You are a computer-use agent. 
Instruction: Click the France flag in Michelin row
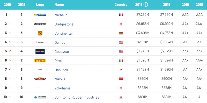click(121, 15)
